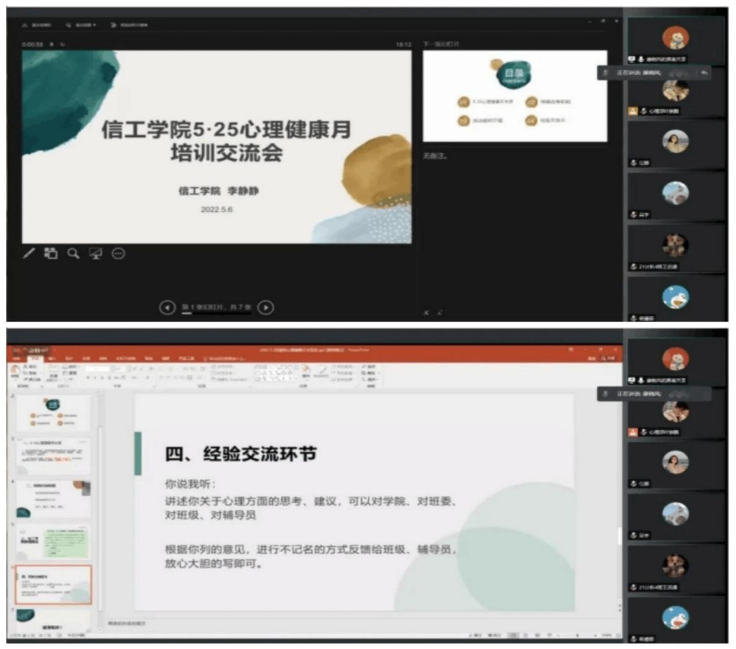736x649 pixels.
Task: Click the zoom slider in PowerPoint status bar
Action: tap(578, 635)
